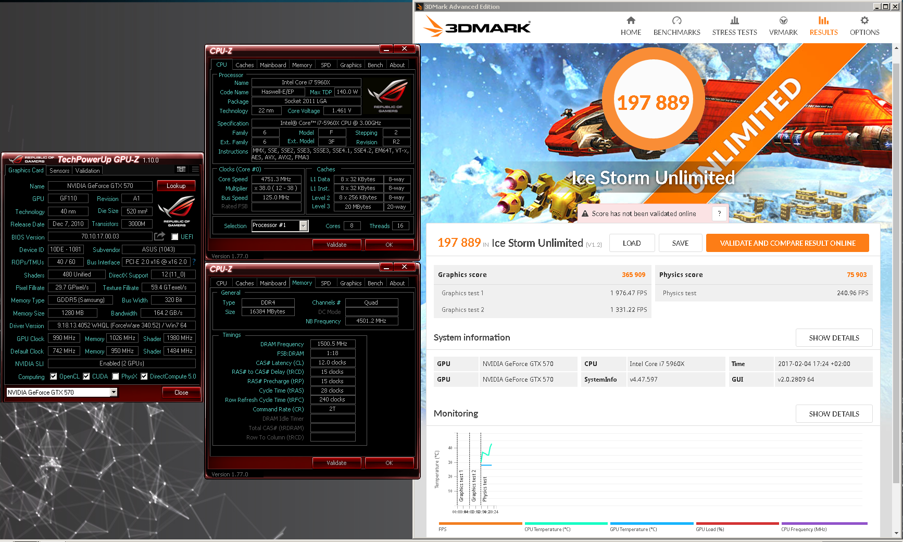Show details for Monitoring

click(x=834, y=414)
